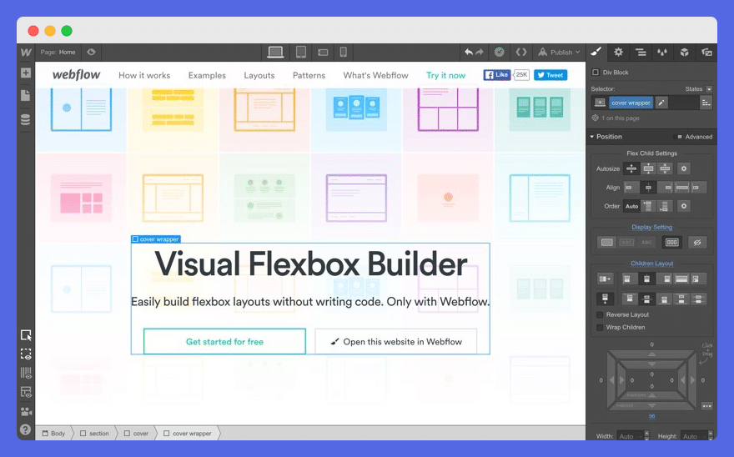Click the cover wrapper selector tag
The image size is (734, 457).
[631, 103]
